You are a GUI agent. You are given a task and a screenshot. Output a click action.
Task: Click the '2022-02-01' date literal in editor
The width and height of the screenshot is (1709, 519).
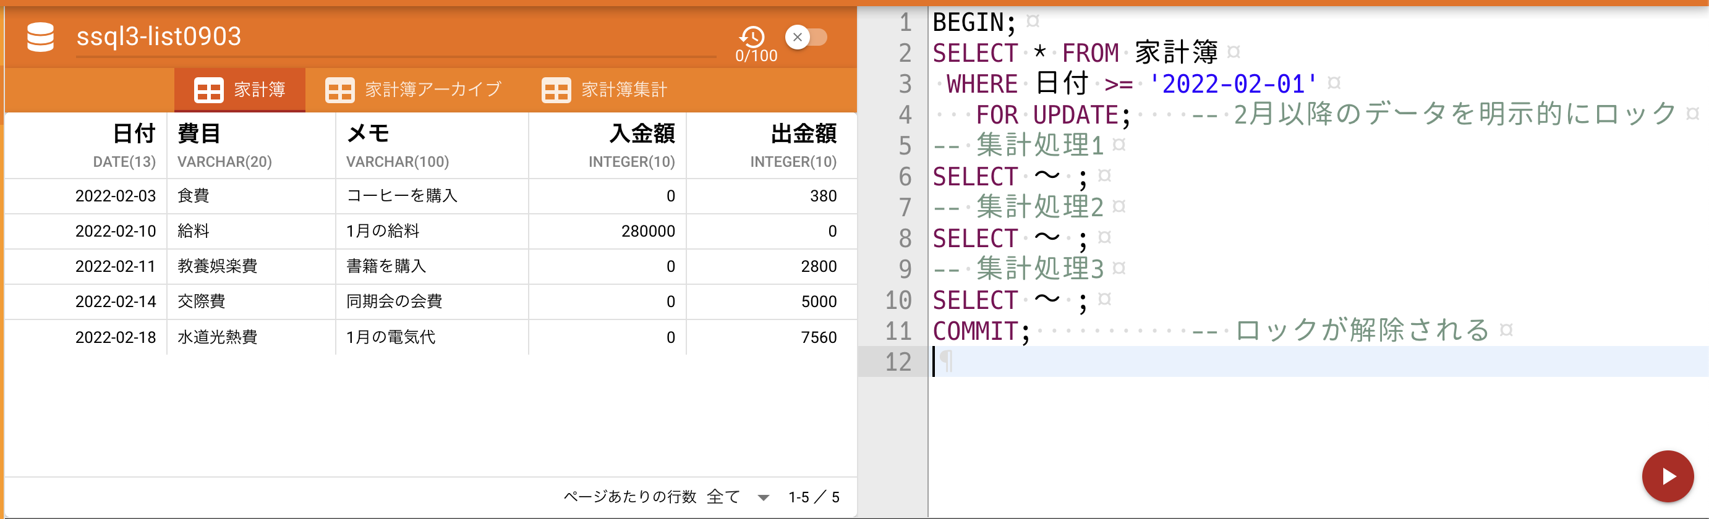tap(1233, 84)
